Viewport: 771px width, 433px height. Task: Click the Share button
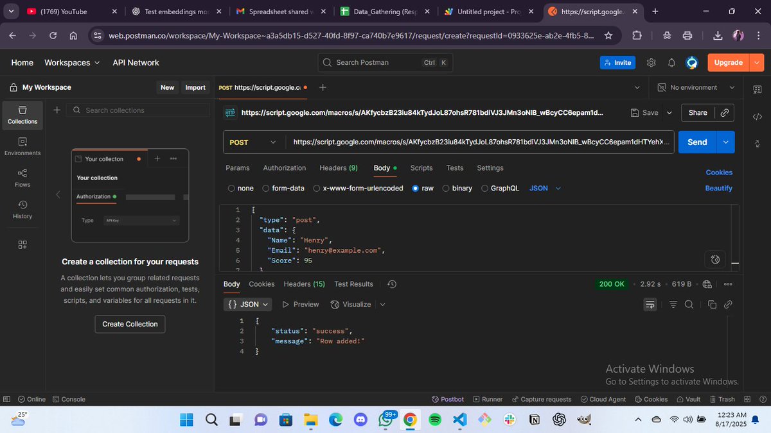pos(698,112)
